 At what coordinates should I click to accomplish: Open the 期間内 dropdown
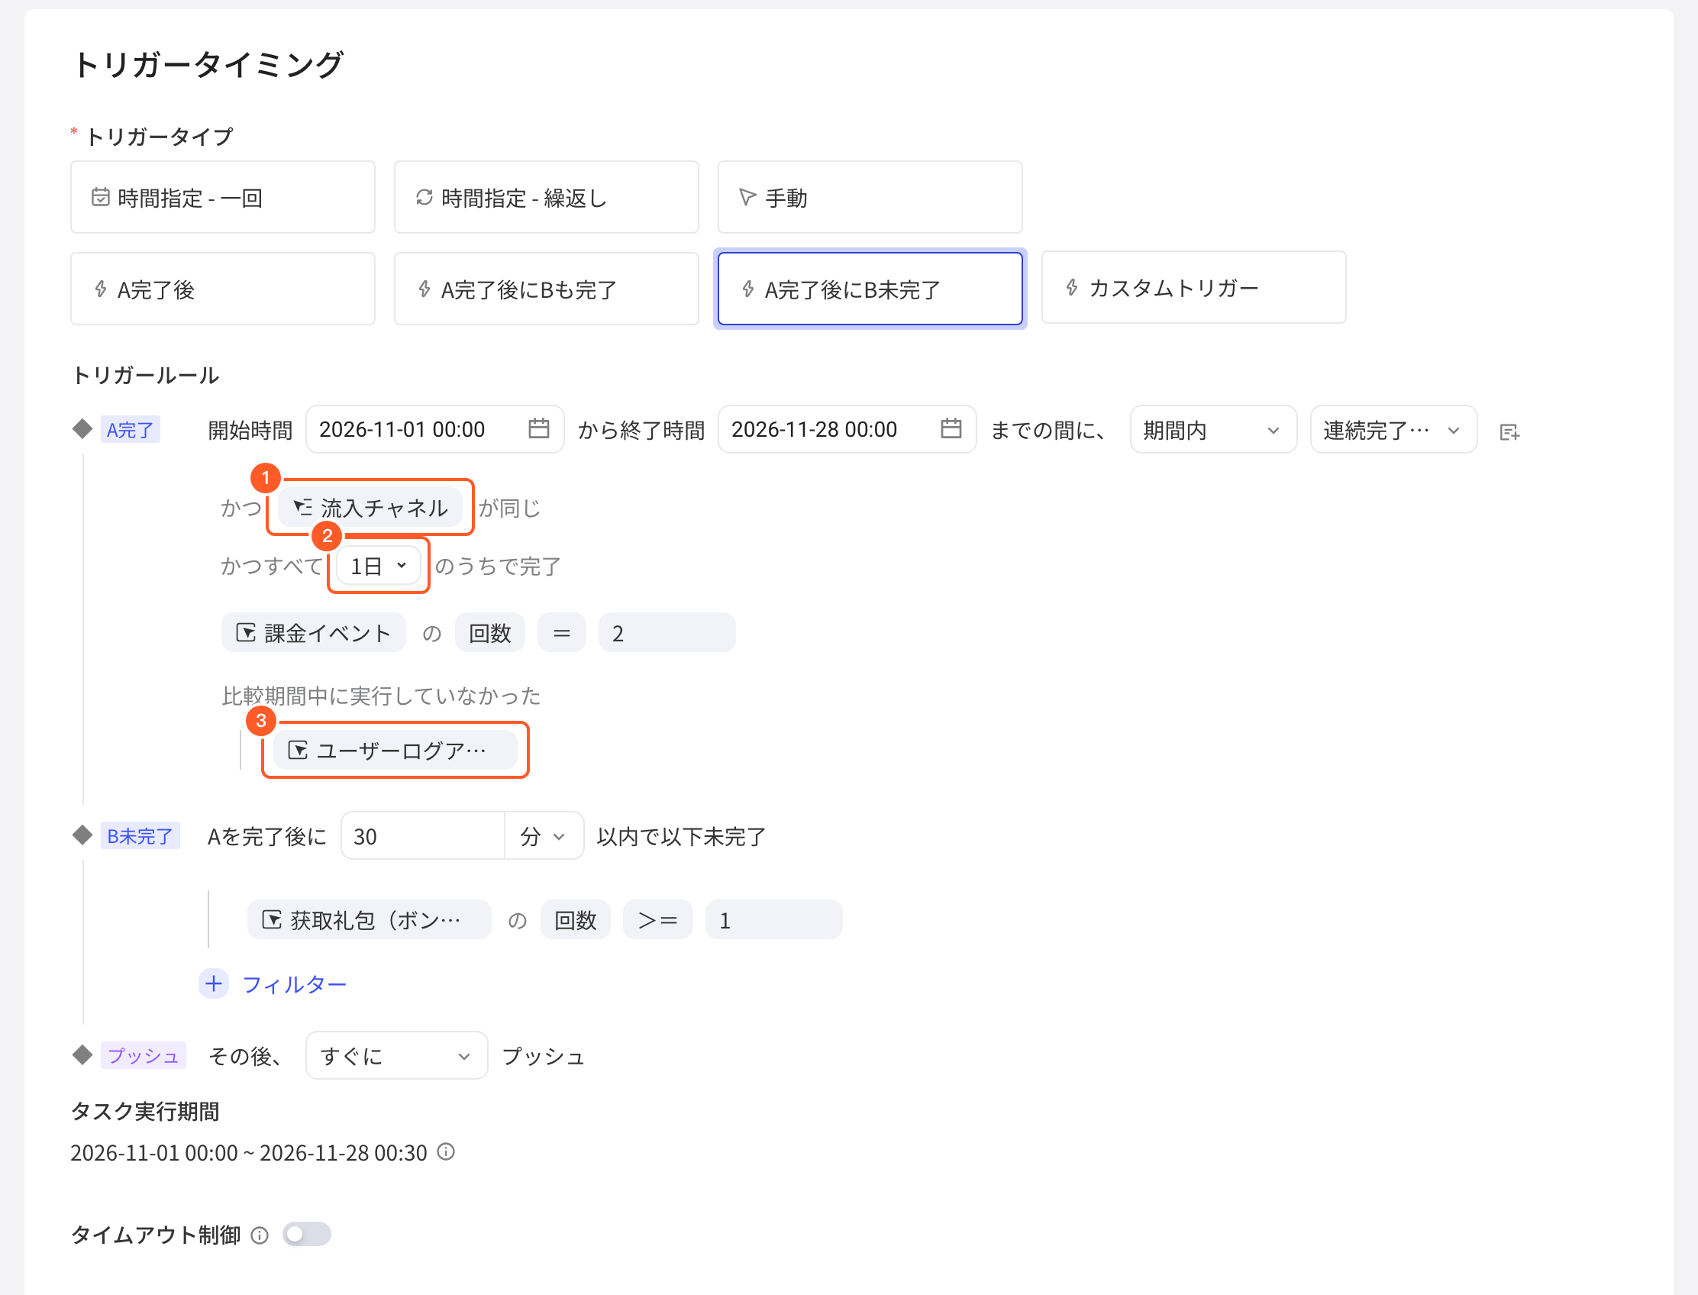pos(1213,429)
